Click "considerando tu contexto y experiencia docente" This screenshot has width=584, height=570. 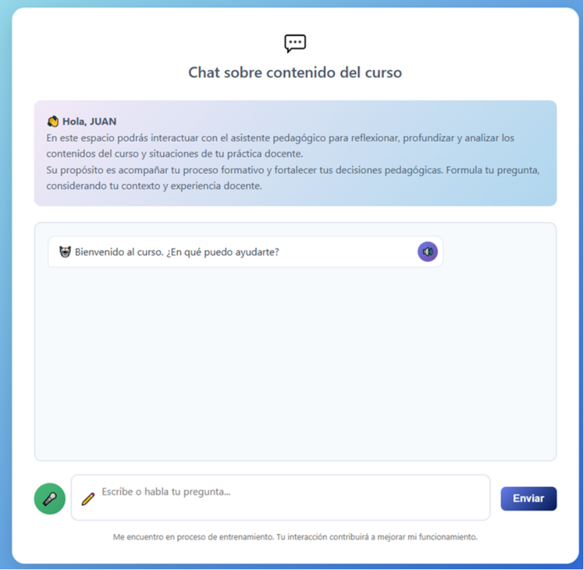155,186
